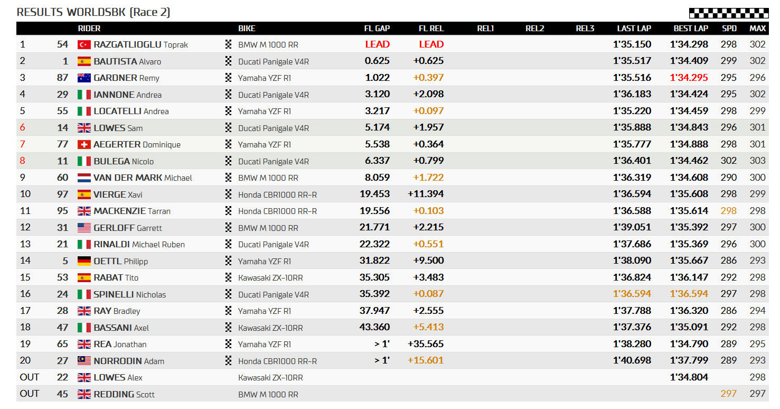Click the German flag beside Oettl

coord(84,261)
